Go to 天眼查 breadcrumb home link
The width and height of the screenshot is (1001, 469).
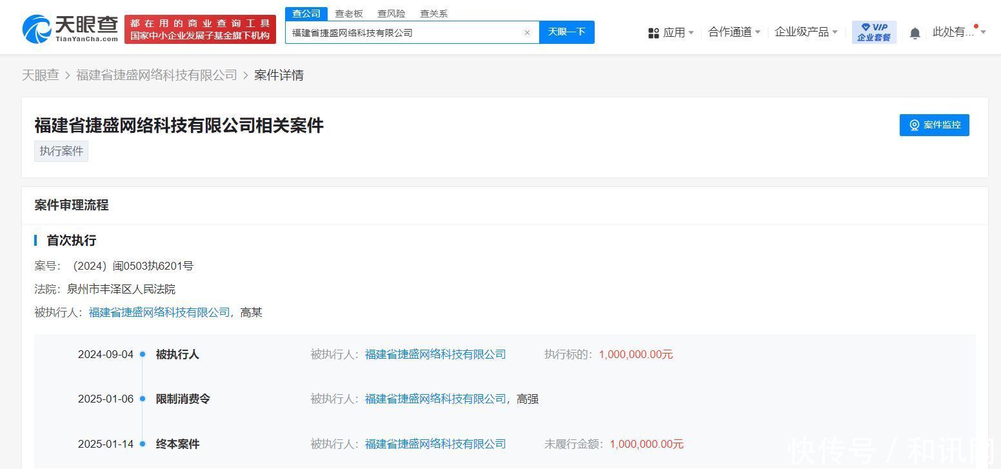click(40, 75)
